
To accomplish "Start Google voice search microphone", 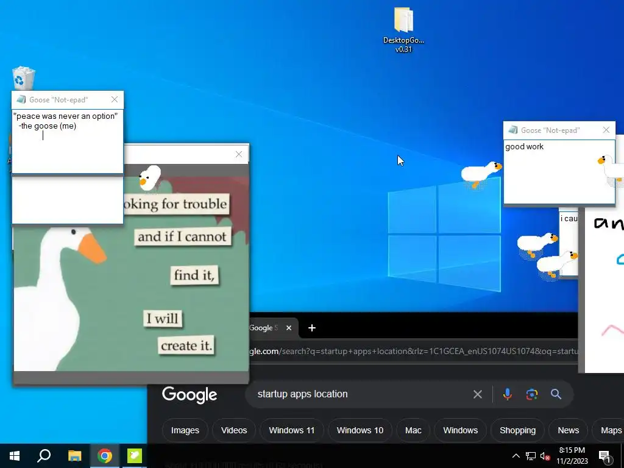I will (x=508, y=394).
